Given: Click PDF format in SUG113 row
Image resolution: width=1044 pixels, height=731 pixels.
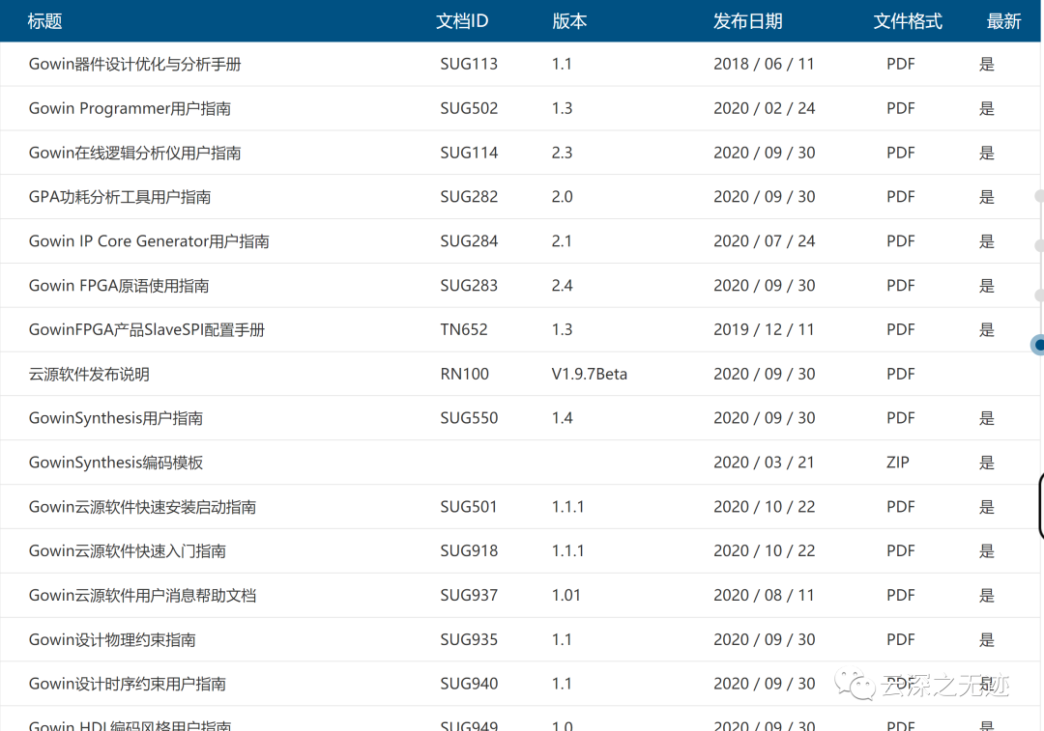Looking at the screenshot, I should 901,64.
